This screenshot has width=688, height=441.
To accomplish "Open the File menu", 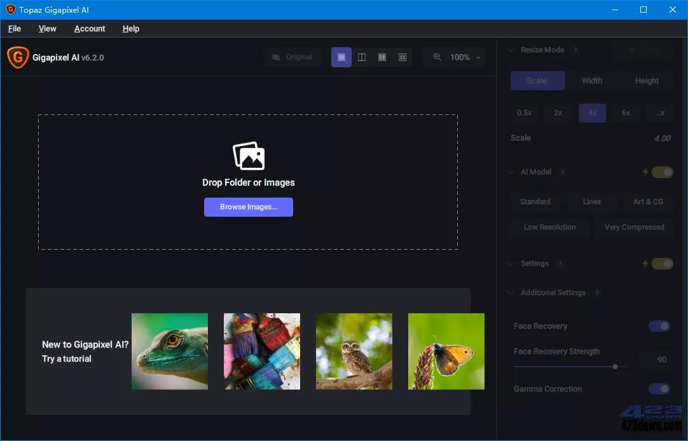I will tap(15, 29).
